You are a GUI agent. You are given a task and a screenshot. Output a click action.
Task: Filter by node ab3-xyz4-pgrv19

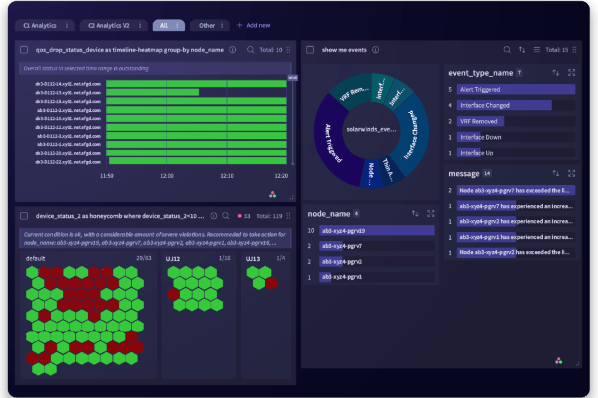377,231
